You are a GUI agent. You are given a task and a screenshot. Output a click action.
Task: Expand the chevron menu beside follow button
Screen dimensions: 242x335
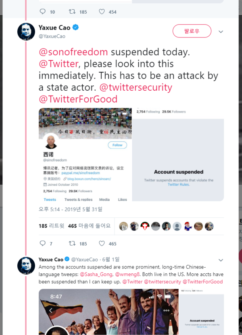click(221, 31)
